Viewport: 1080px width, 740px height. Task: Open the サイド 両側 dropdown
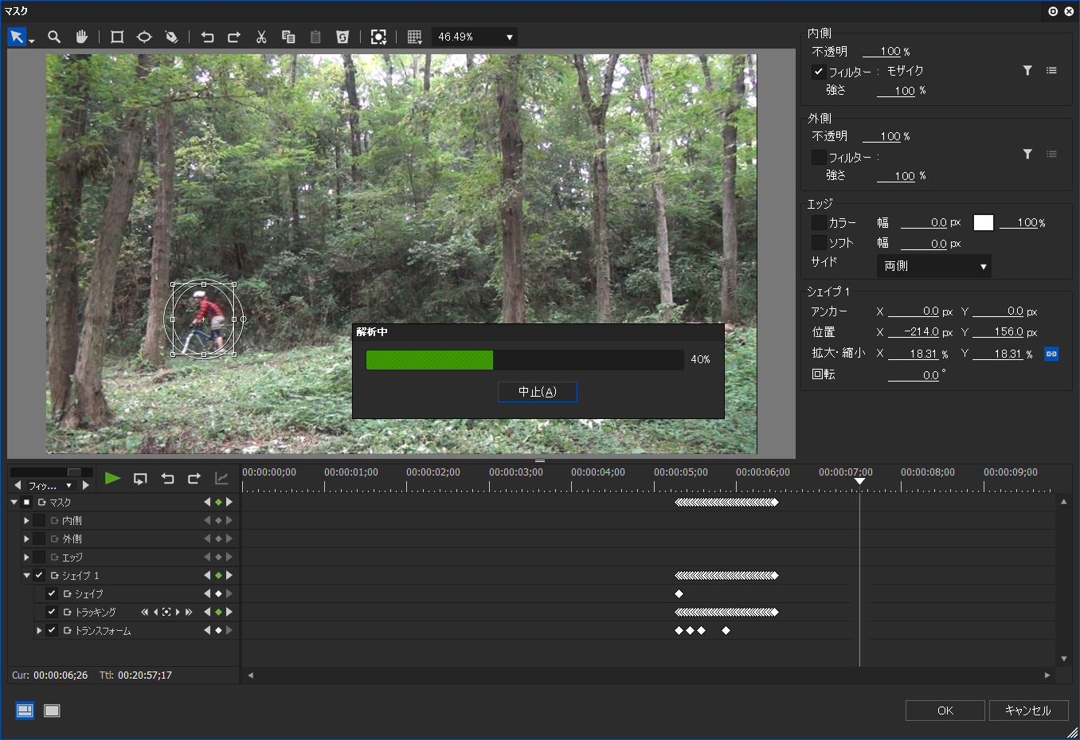coord(933,266)
